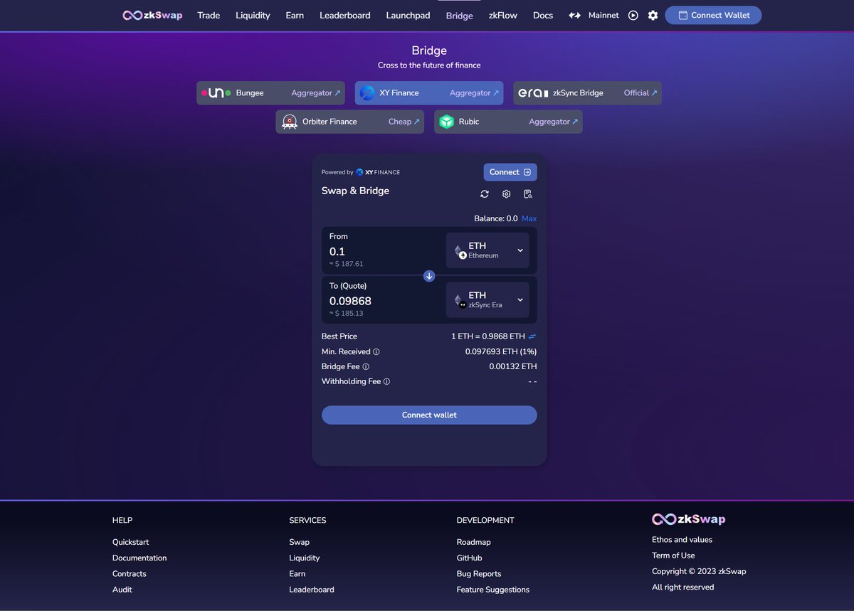Select XY Finance Aggregator bridge
Viewport: 854px width, 611px height.
click(x=429, y=93)
